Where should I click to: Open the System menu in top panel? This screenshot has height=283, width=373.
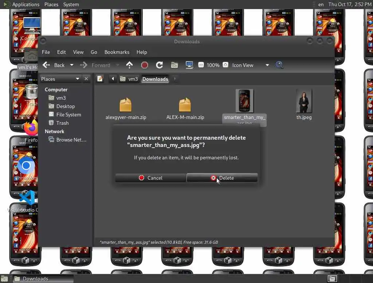point(71,4)
